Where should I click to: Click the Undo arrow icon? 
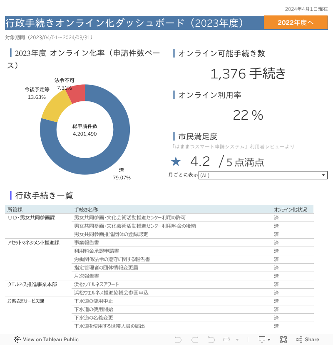(178, 340)
